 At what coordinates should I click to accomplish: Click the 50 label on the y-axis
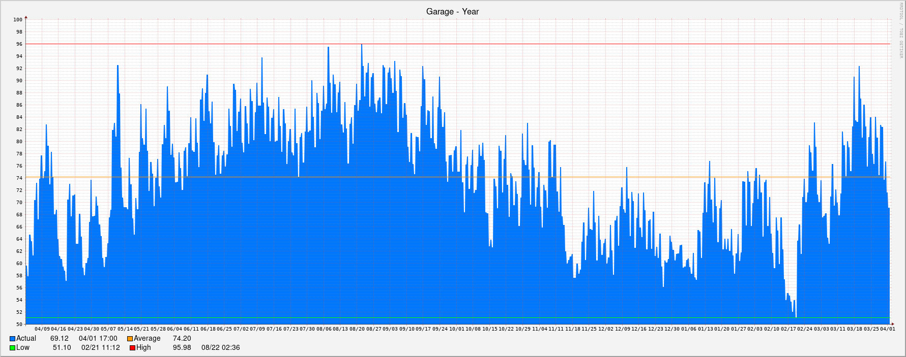[x=19, y=324]
